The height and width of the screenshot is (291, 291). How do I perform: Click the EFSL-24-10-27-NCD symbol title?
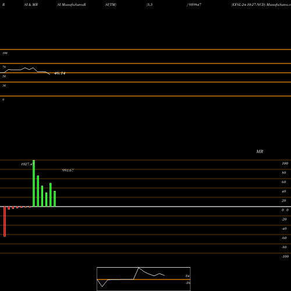248,5
